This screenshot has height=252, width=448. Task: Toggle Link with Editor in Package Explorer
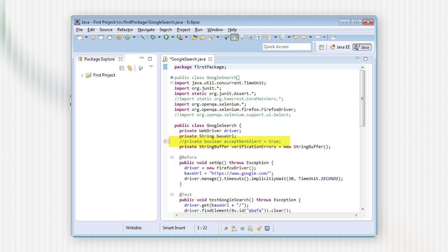click(130, 68)
